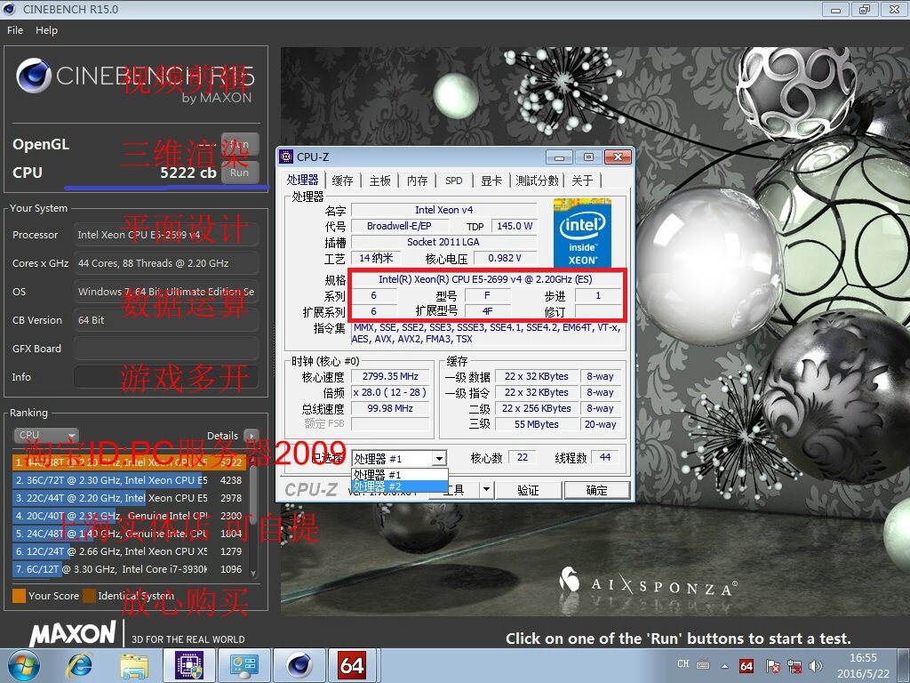
Task: Launch Internet Explorer from the taskbar
Action: click(x=80, y=666)
